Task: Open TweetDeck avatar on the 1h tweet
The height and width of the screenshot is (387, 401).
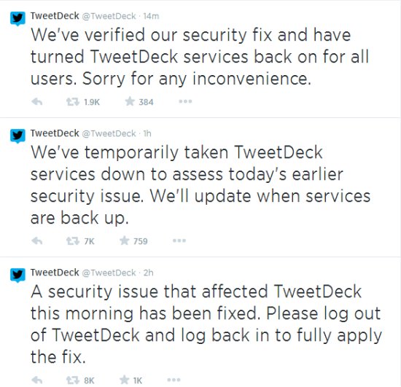Action: click(x=17, y=136)
